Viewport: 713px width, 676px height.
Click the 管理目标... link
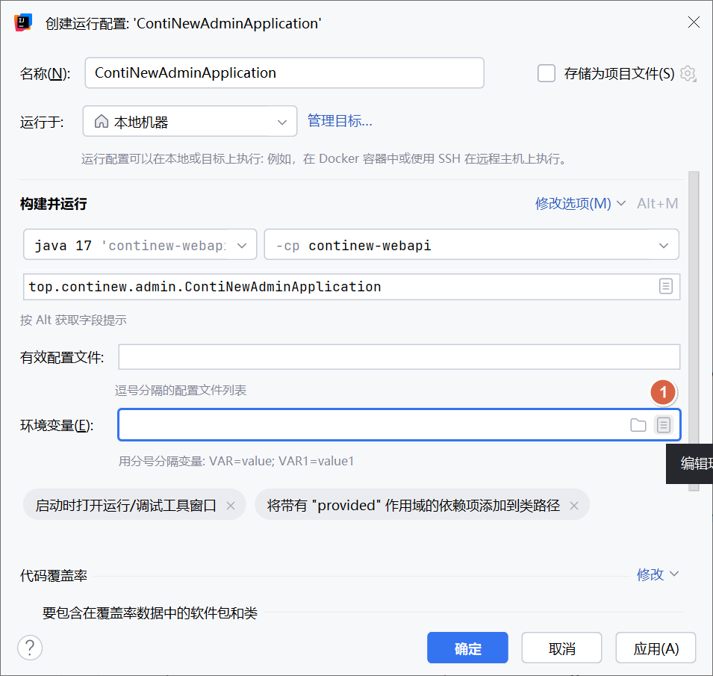(x=340, y=121)
